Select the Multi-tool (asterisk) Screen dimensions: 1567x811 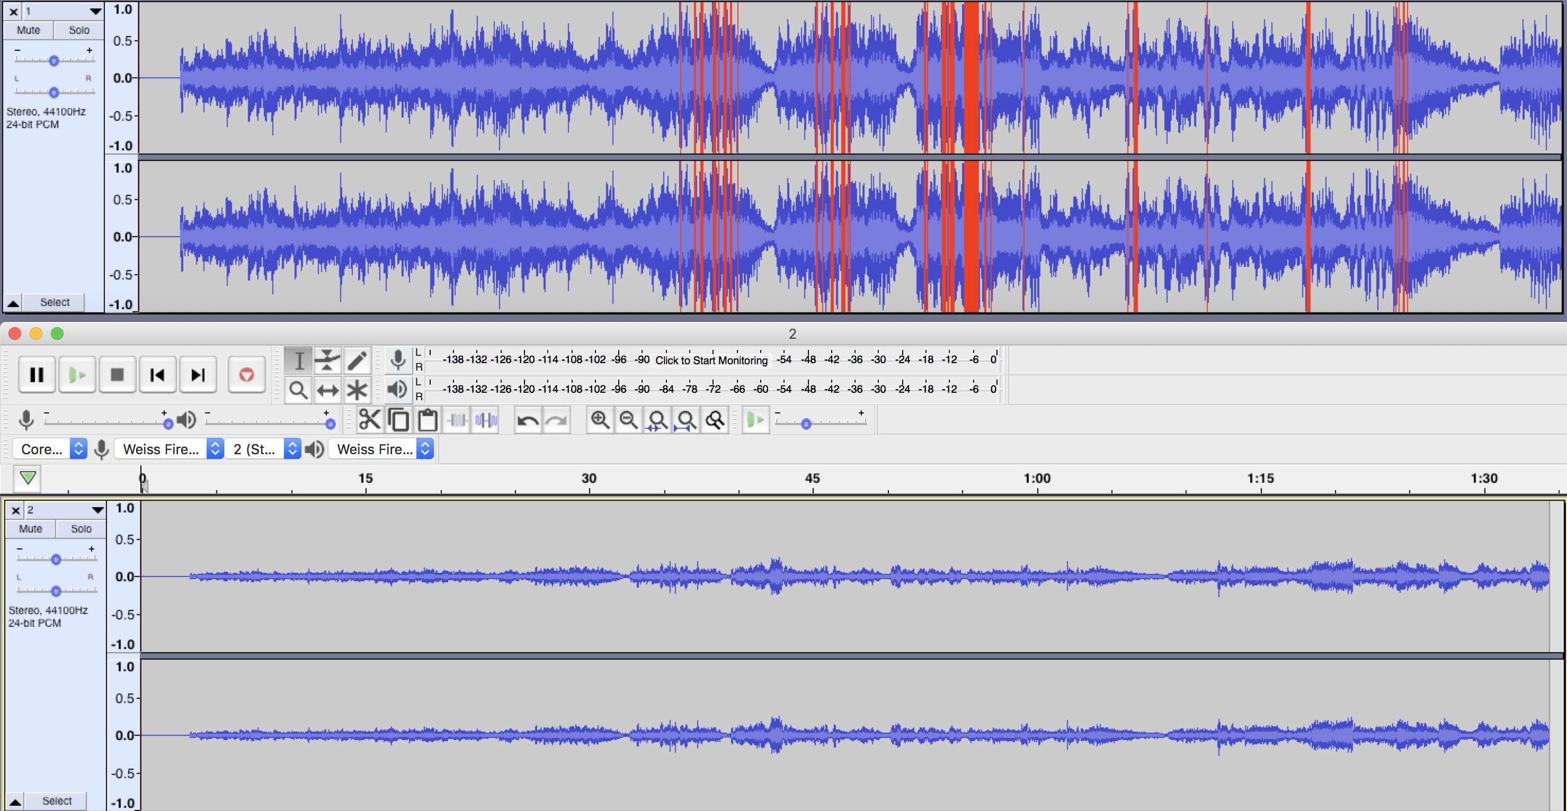click(x=357, y=390)
